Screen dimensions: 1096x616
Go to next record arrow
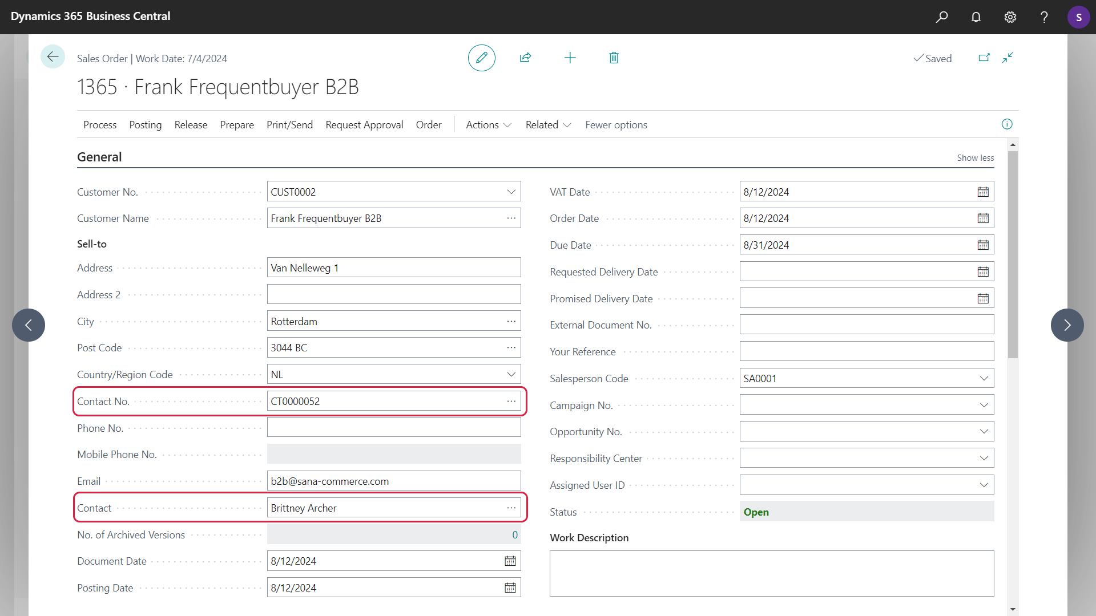coord(1067,325)
